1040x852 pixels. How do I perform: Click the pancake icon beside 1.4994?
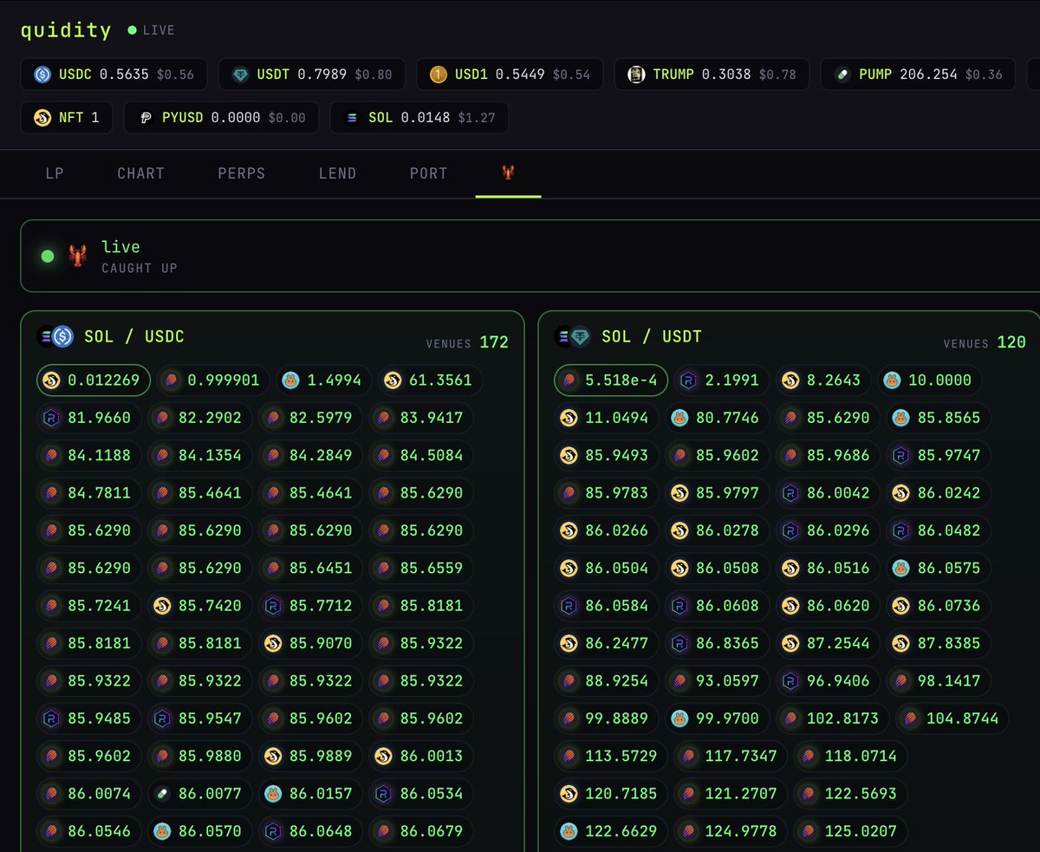pyautogui.click(x=290, y=380)
